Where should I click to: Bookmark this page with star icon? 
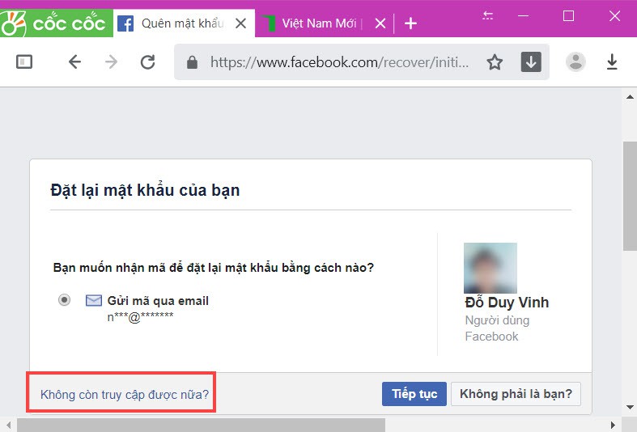coord(495,62)
